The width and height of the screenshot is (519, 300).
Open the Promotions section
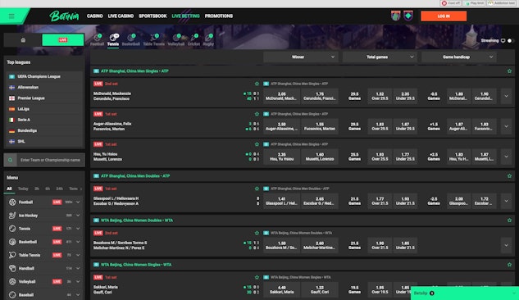(x=219, y=16)
